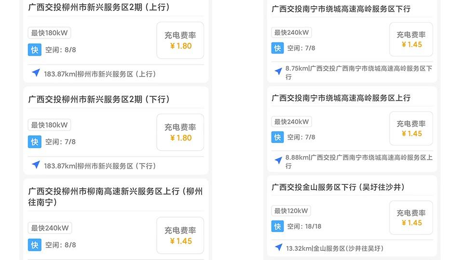Image resolution: width=463 pixels, height=260 pixels.
Task: Open 广西交投南宁市绕城高速高岭服务区上行 station title
Action: pyautogui.click(x=341, y=98)
